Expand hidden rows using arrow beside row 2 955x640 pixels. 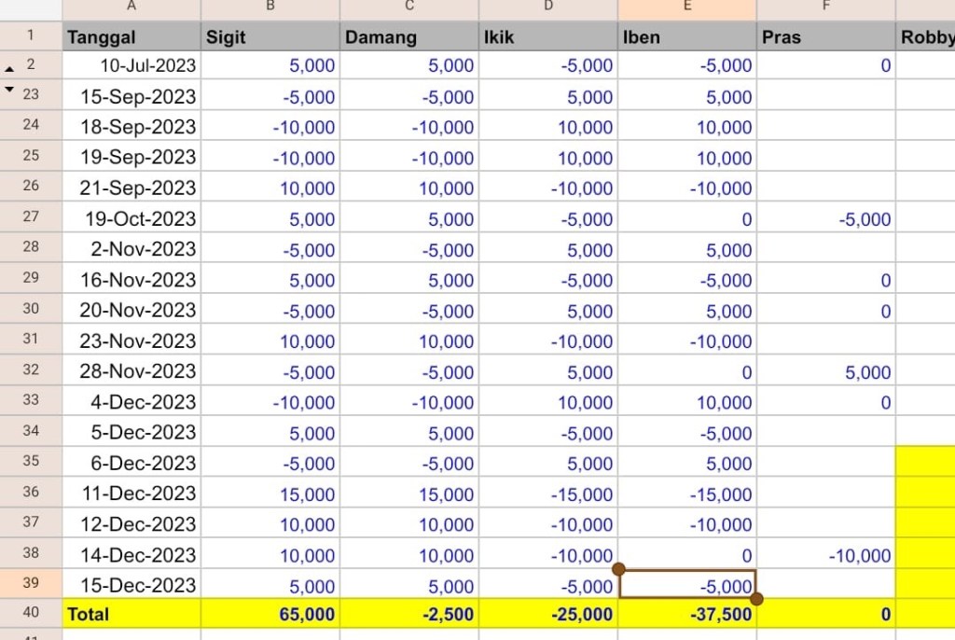(x=10, y=68)
